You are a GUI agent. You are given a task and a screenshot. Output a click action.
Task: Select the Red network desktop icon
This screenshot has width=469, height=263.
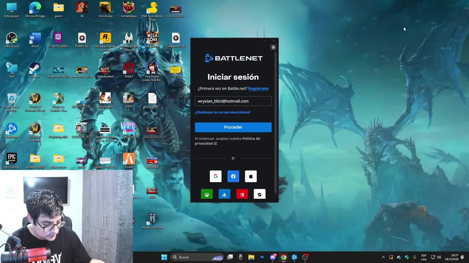click(12, 70)
